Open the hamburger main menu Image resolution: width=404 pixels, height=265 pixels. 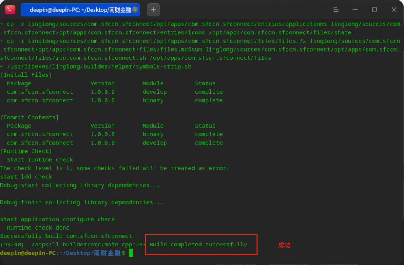point(336,10)
